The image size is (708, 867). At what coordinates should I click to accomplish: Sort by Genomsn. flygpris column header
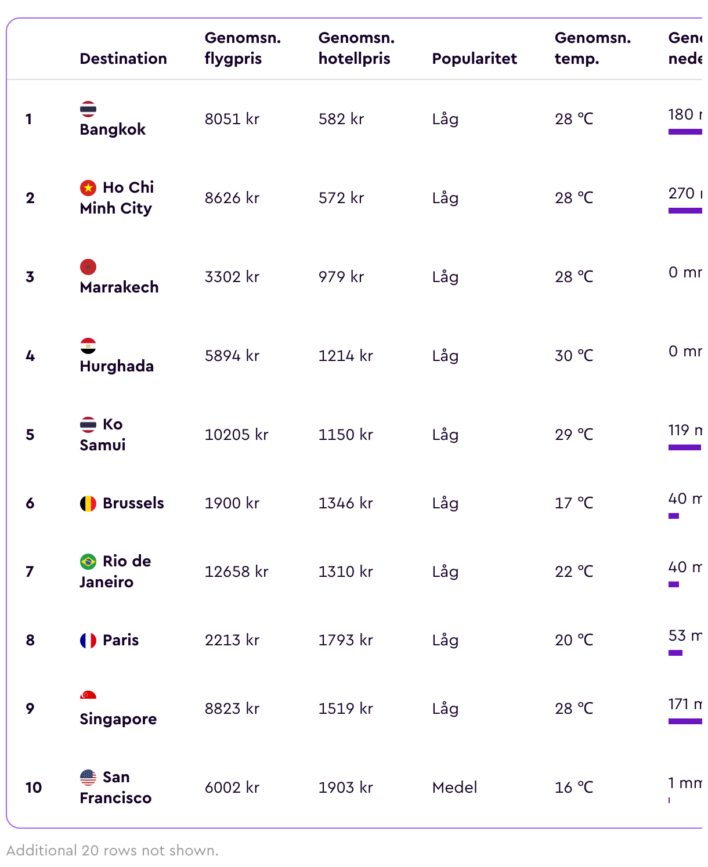coord(243,48)
